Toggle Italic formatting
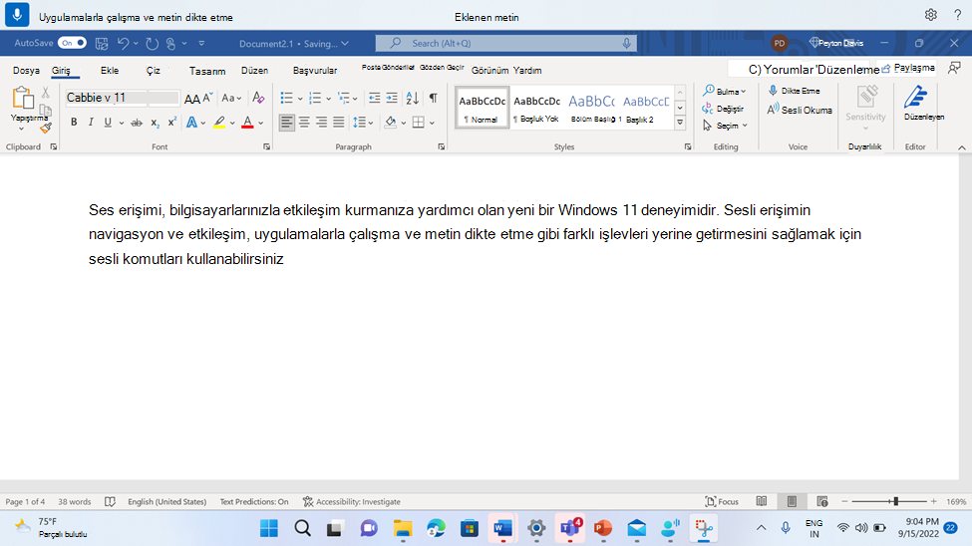 (x=91, y=123)
